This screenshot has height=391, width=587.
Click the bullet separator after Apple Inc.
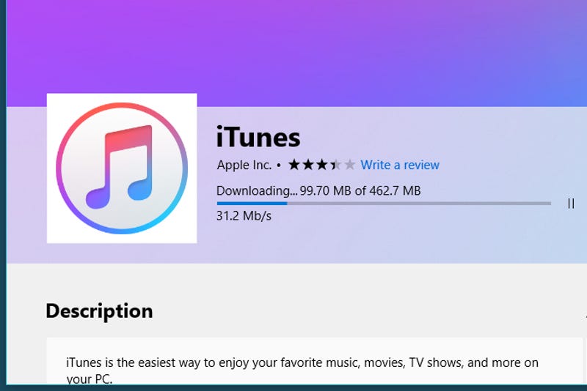(279, 165)
